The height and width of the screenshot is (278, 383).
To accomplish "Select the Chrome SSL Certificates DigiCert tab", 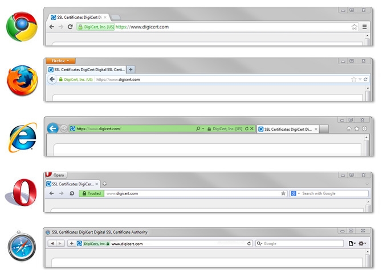I will pyautogui.click(x=78, y=18).
